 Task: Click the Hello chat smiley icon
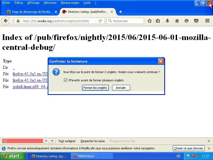tap(187, 21)
